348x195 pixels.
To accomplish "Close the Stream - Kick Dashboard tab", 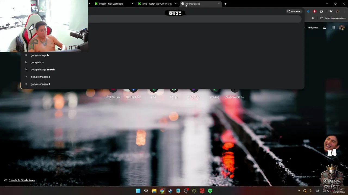I will click(133, 4).
